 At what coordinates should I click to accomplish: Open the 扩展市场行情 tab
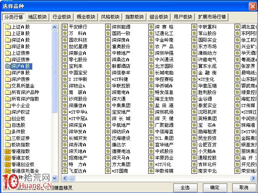[x=212, y=17]
